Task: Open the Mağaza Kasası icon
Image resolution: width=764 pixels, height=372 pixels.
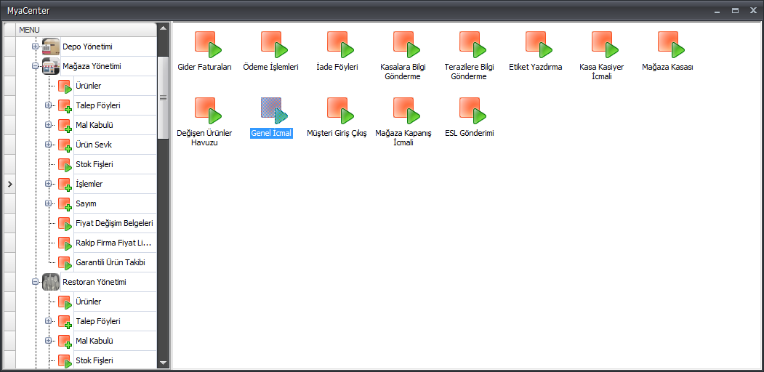Action: click(x=672, y=45)
